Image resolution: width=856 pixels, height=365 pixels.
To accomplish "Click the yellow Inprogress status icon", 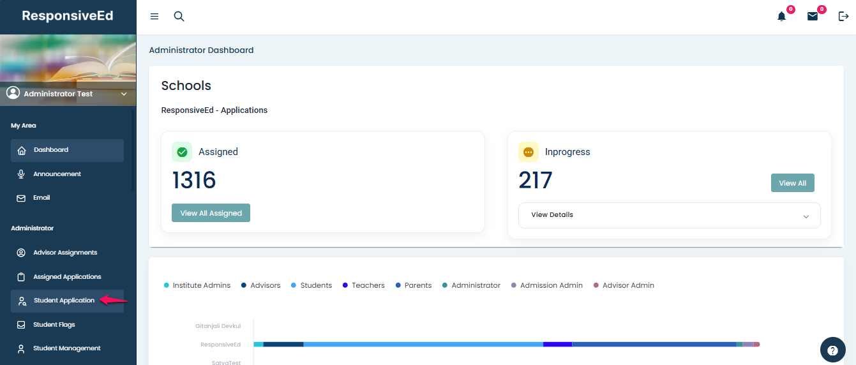I will pyautogui.click(x=529, y=152).
